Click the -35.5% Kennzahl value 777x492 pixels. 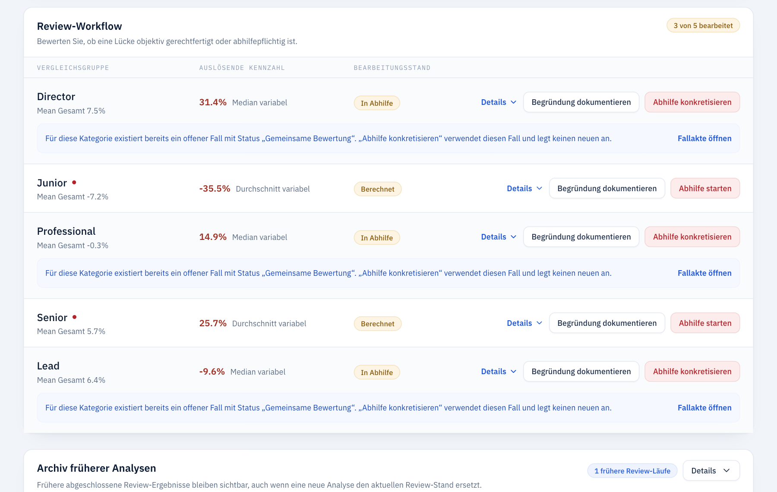(215, 189)
